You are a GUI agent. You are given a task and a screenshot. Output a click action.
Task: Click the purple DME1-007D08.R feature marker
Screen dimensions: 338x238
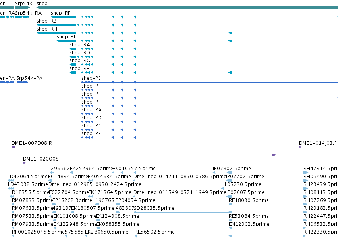(x=14, y=147)
